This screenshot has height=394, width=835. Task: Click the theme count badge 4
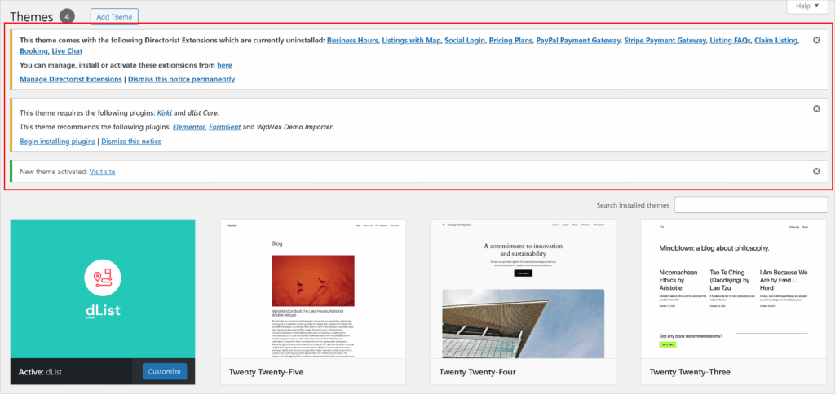67,16
